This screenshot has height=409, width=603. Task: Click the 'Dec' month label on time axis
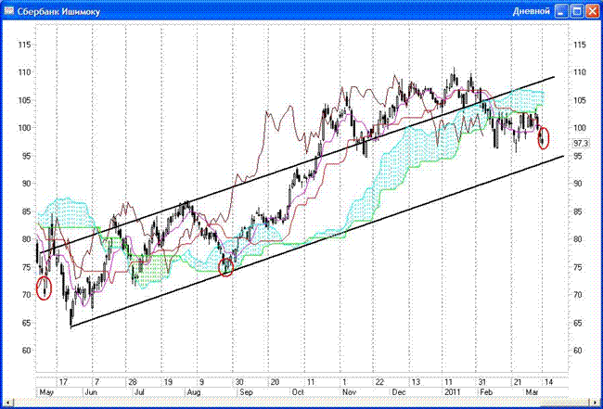tap(398, 392)
